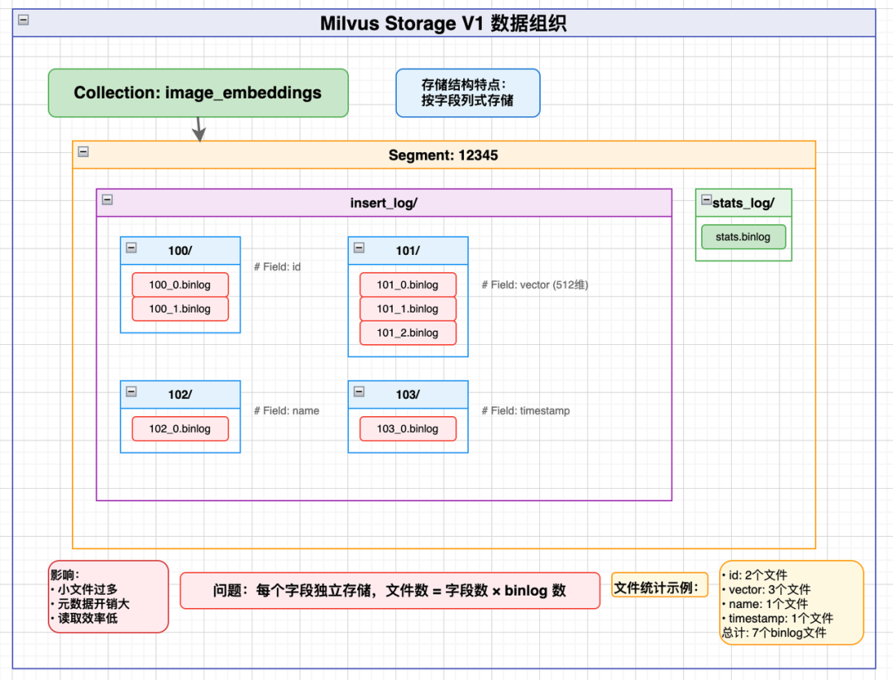Click the collapse icon on folder 101/

(361, 247)
